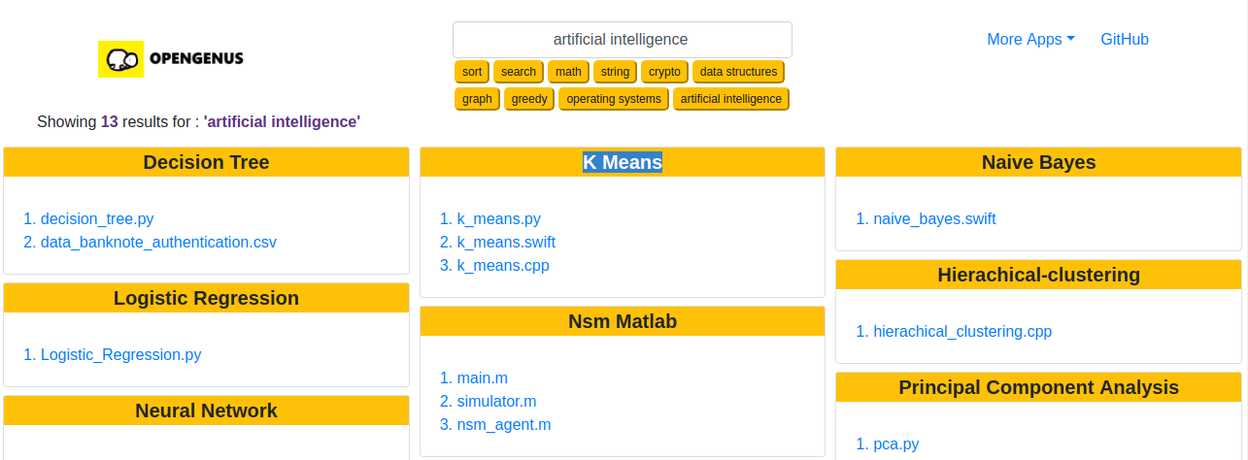1248x460 pixels.
Task: Open k_means.swift file link
Action: 506,243
